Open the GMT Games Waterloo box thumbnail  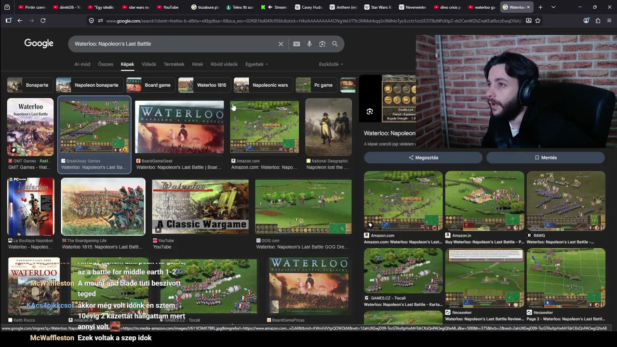[30, 127]
